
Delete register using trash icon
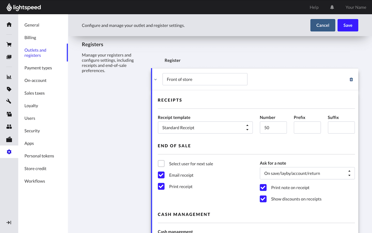(351, 79)
